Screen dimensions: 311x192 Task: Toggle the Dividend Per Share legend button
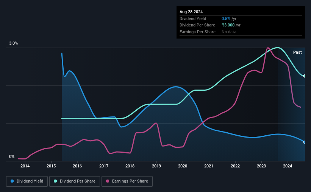tap(75, 181)
